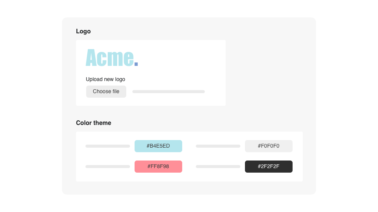Pick the pink #FF8F98 color swatch

(x=158, y=167)
